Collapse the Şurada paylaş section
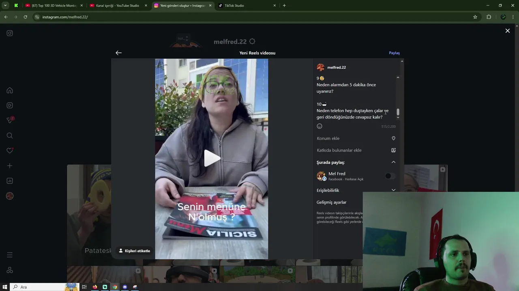The height and width of the screenshot is (291, 519). 393,162
